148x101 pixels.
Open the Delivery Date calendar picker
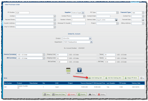(x=116, y=20)
